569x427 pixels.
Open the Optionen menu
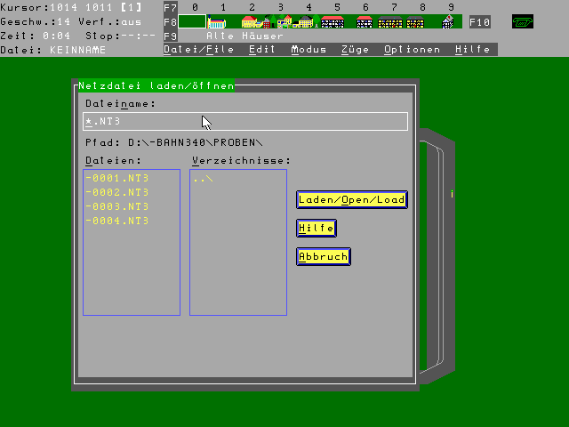click(412, 50)
